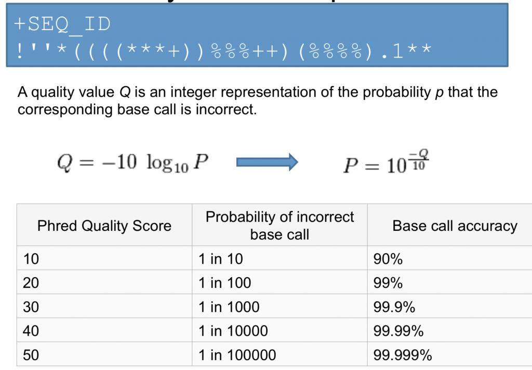Select the +SEQ_ID line in blue box
The image size is (532, 370).
pyautogui.click(x=63, y=24)
